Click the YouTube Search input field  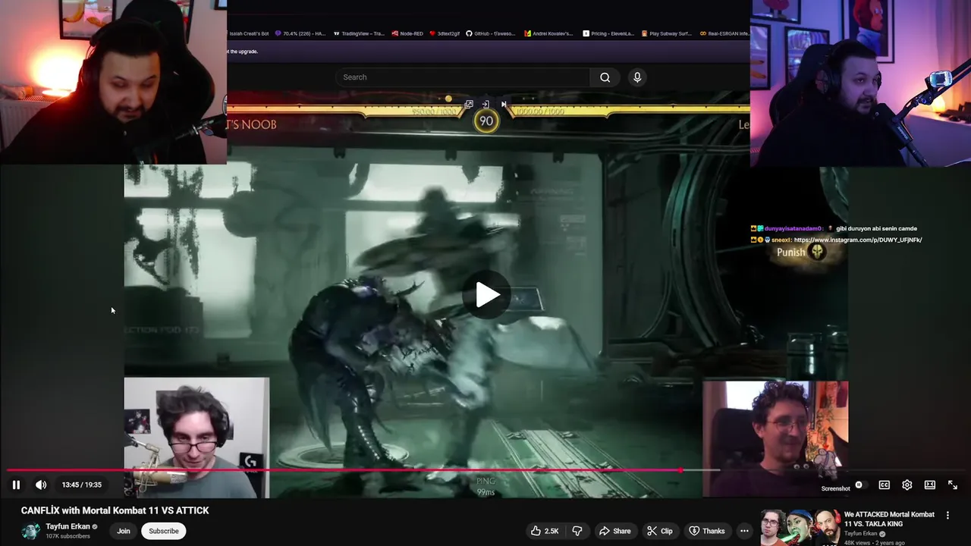click(463, 77)
